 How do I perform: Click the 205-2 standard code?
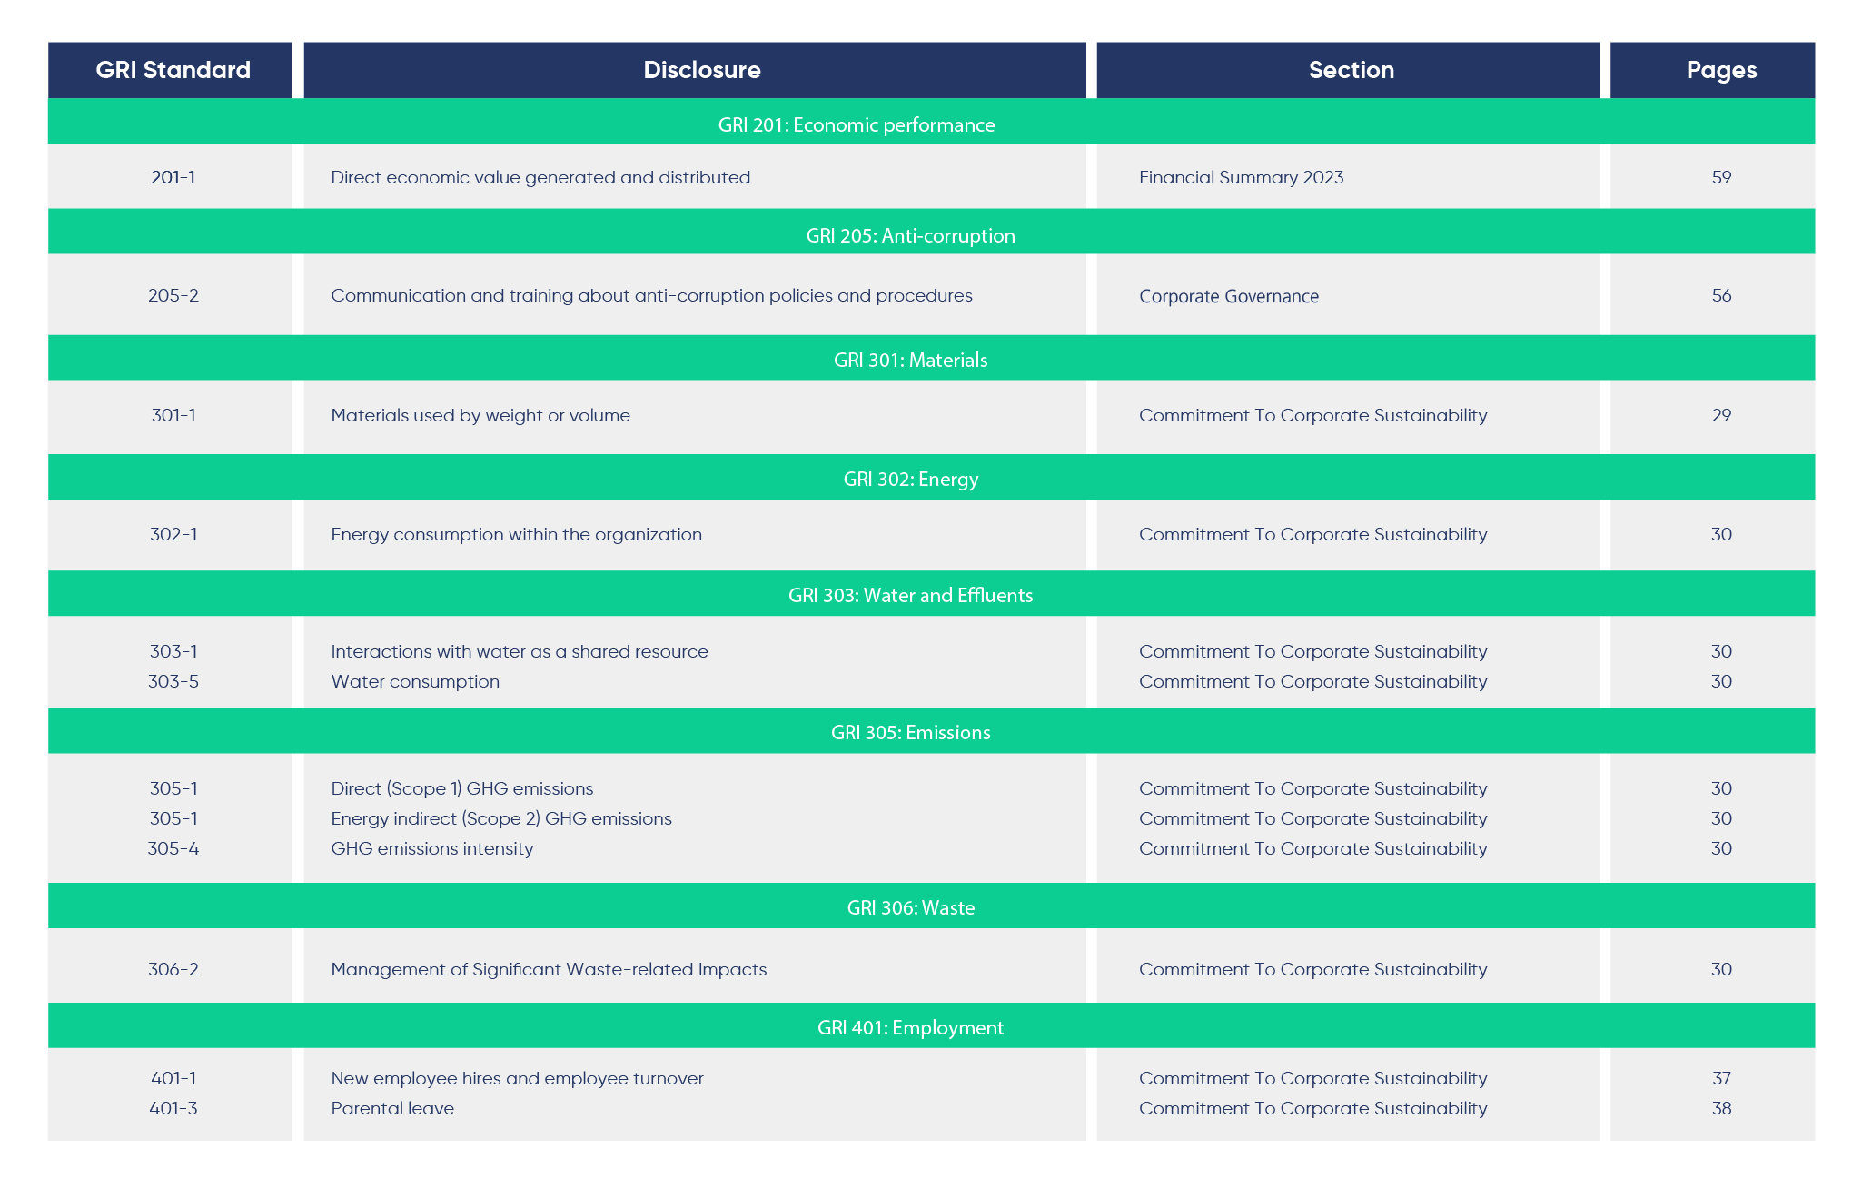coord(173,295)
